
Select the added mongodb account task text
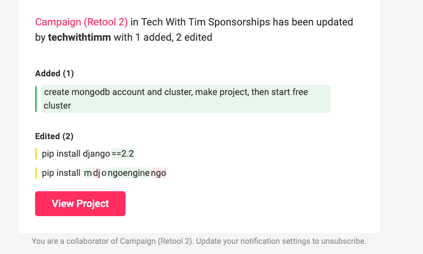pyautogui.click(x=186, y=99)
